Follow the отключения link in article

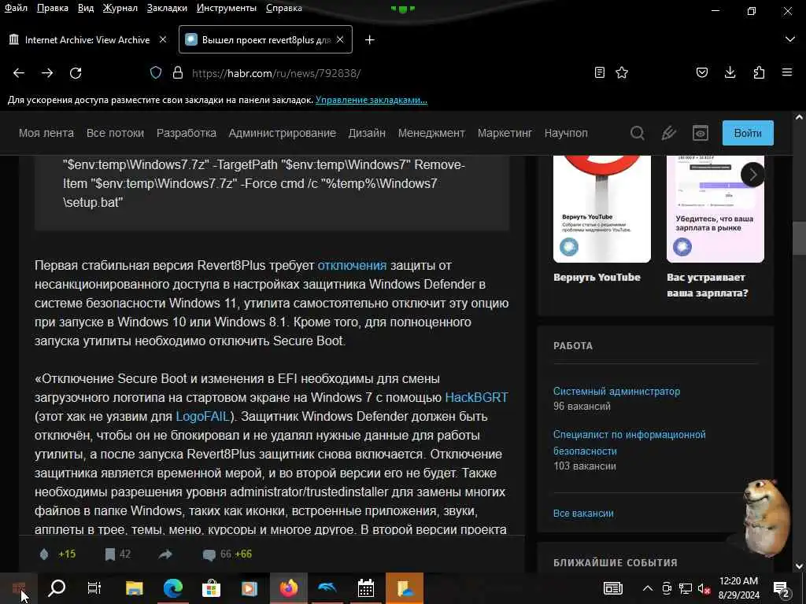352,266
